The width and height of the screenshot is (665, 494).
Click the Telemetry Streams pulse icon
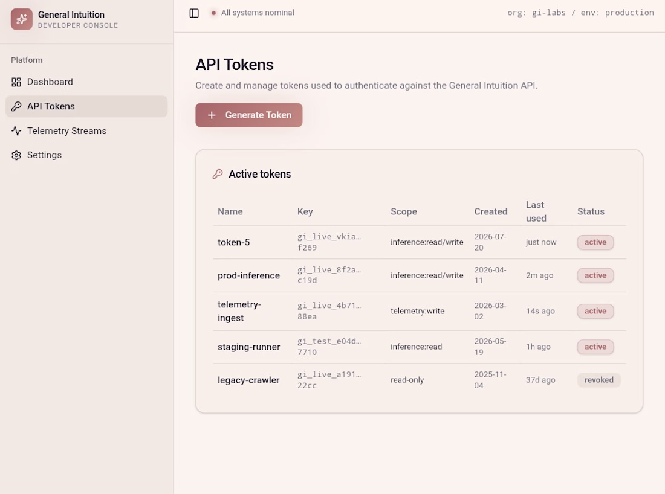[16, 131]
